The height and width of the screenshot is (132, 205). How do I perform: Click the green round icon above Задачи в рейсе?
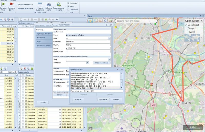point(32,69)
